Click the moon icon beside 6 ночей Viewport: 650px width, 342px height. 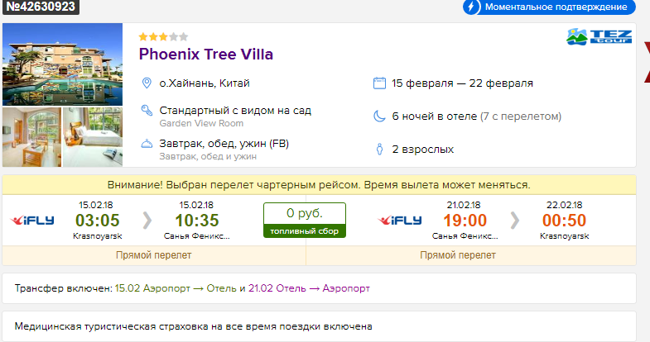(x=379, y=116)
